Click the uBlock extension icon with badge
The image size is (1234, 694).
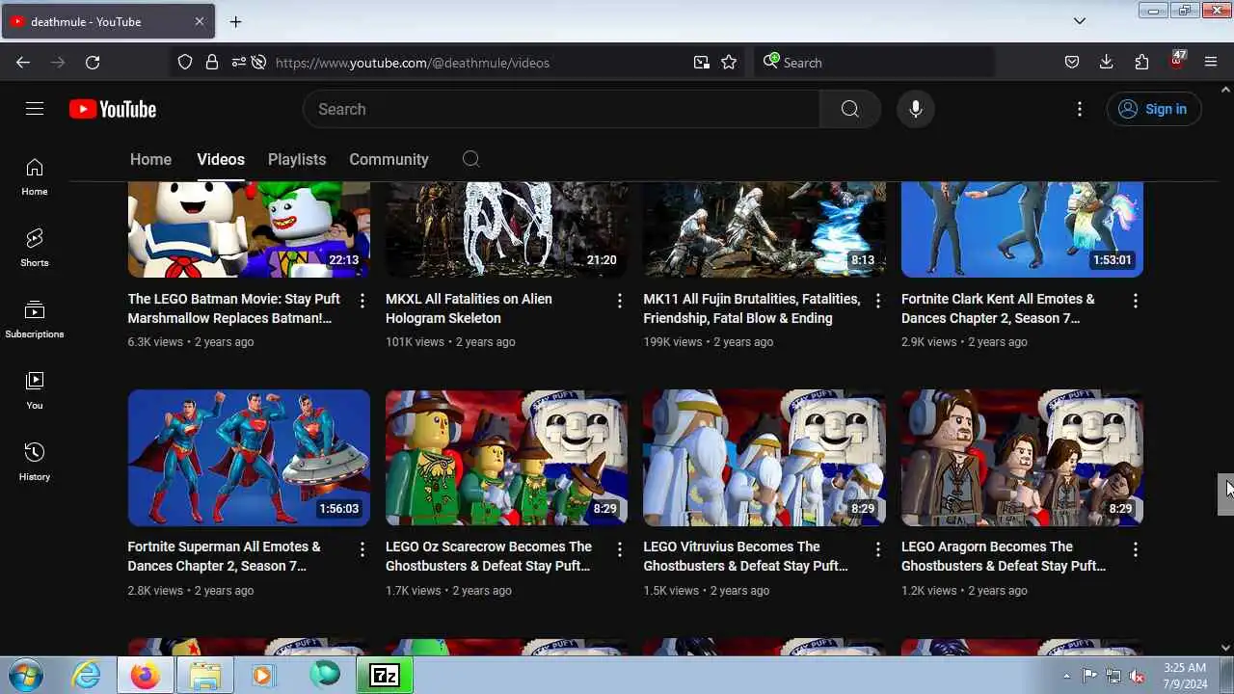click(1176, 61)
